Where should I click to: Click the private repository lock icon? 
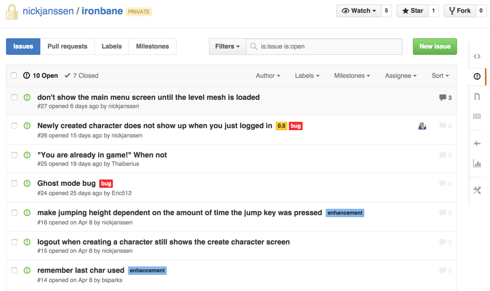(x=12, y=12)
